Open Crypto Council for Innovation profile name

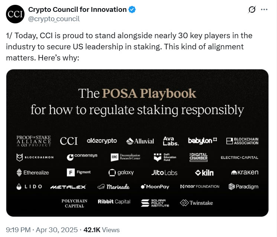(77, 10)
